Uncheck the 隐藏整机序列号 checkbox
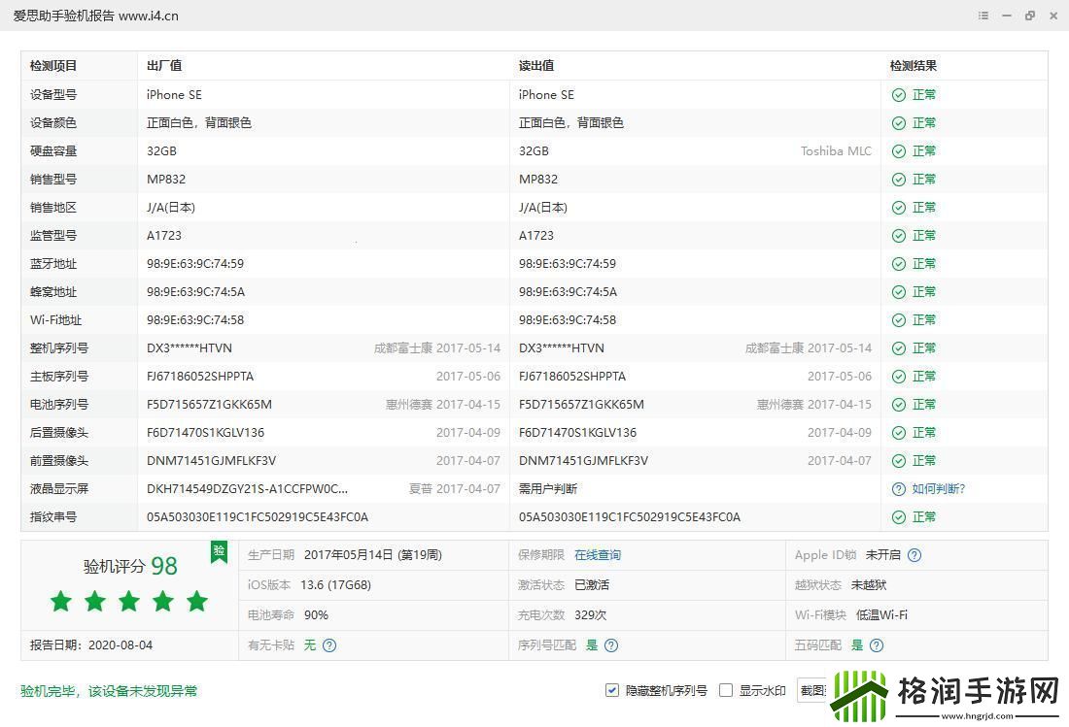Screen dimensions: 1069x727 point(612,690)
